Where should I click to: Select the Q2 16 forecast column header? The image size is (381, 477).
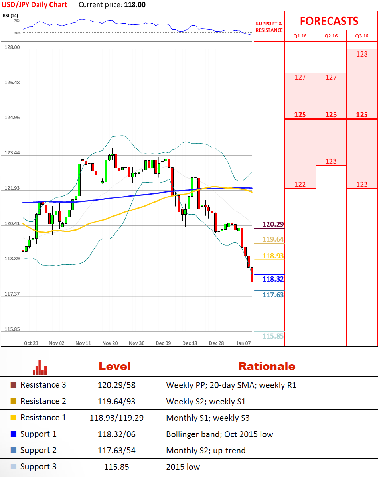(x=331, y=36)
